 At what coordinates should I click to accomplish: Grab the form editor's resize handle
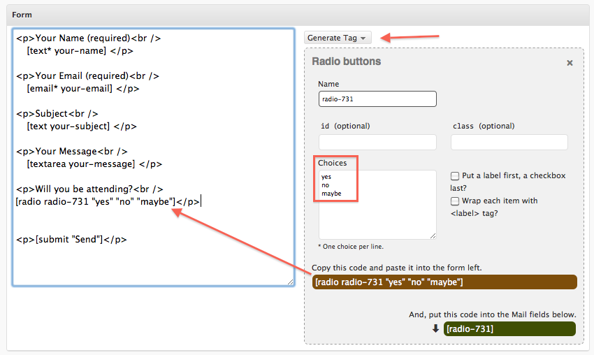[x=290, y=282]
